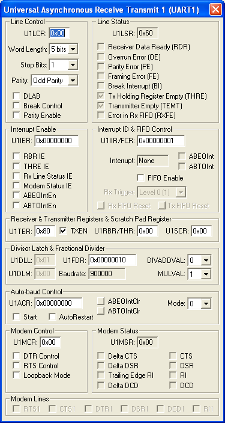
Task: Enable the DLAB checkbox
Action: point(17,96)
